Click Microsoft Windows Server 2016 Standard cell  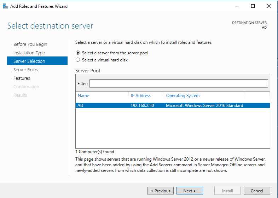(x=204, y=106)
